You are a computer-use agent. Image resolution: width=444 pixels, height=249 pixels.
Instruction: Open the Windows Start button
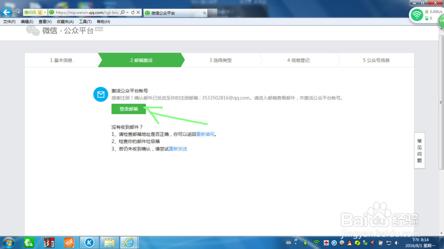point(8,243)
